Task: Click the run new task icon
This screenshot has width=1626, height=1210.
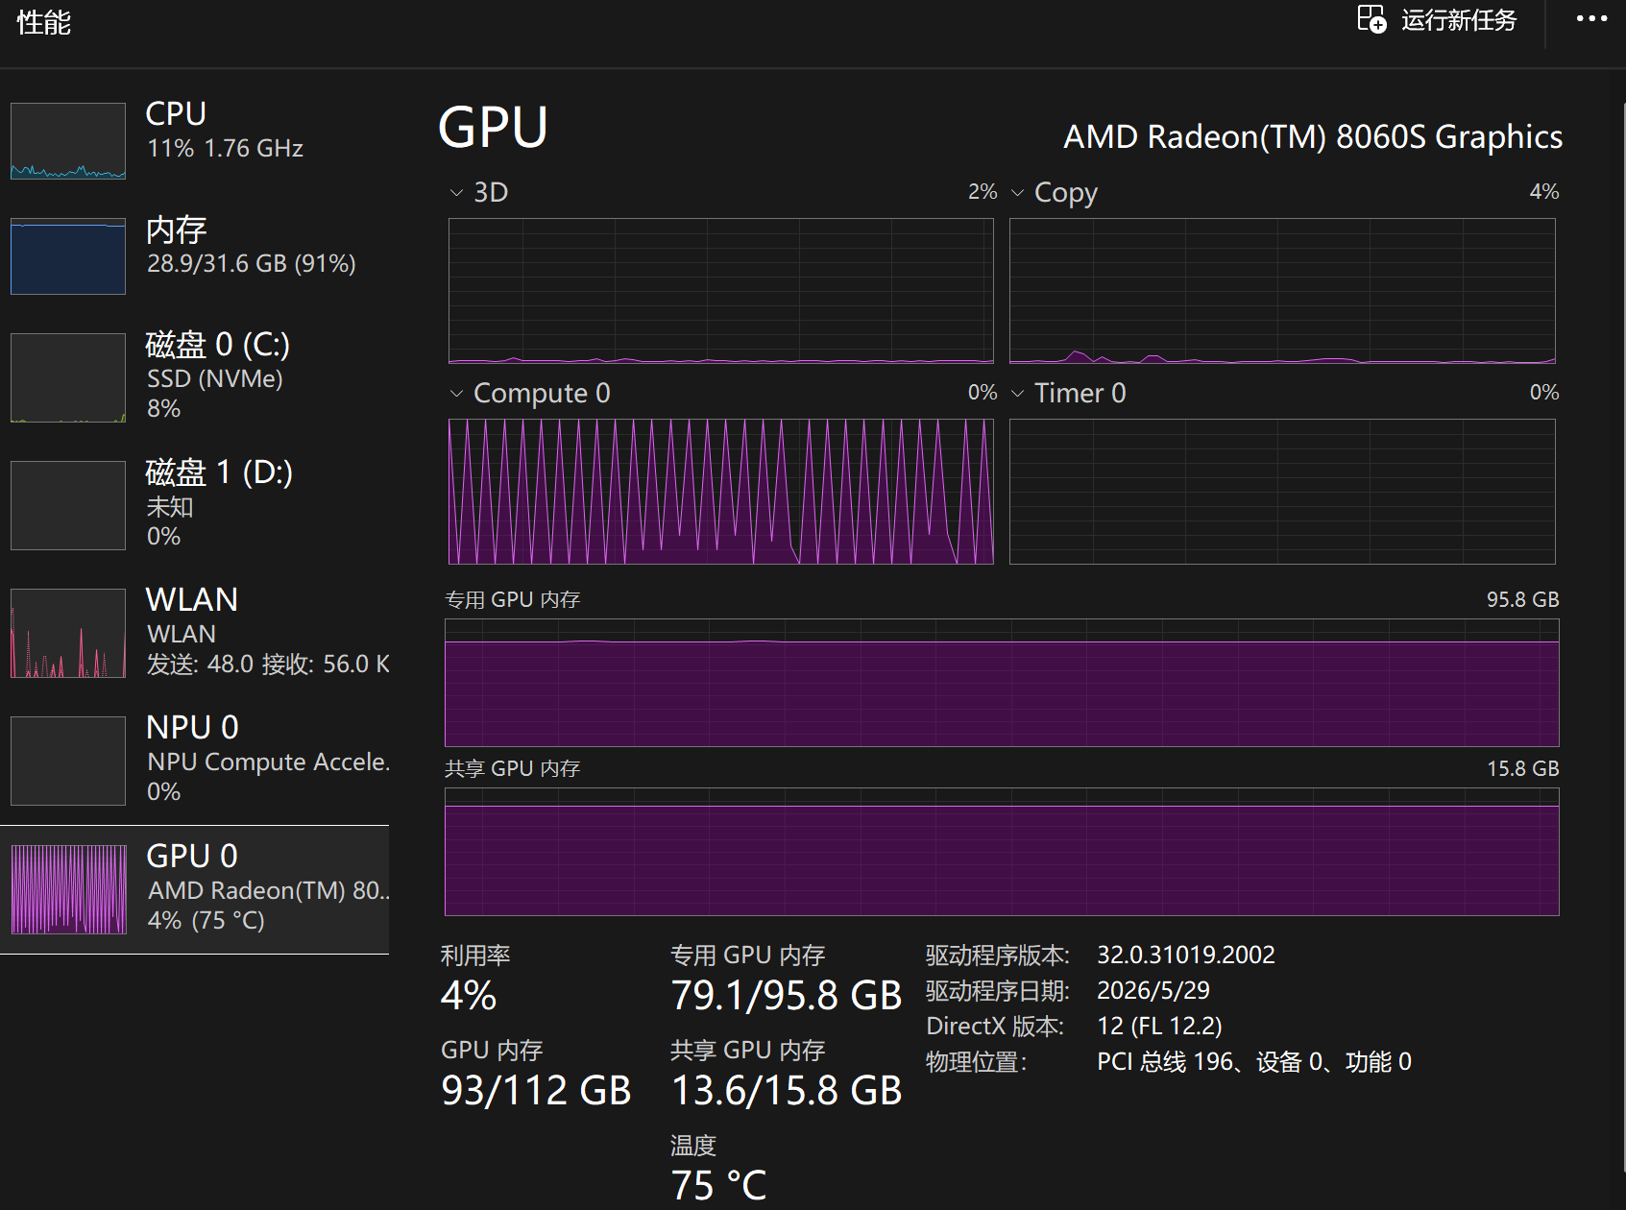Action: point(1371,19)
